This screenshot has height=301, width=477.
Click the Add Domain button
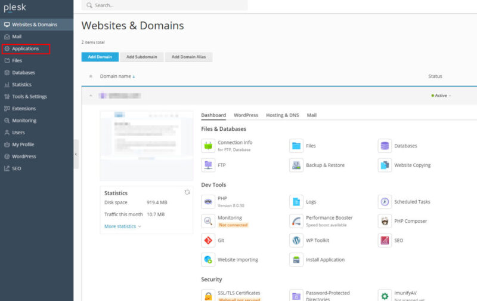tap(99, 57)
